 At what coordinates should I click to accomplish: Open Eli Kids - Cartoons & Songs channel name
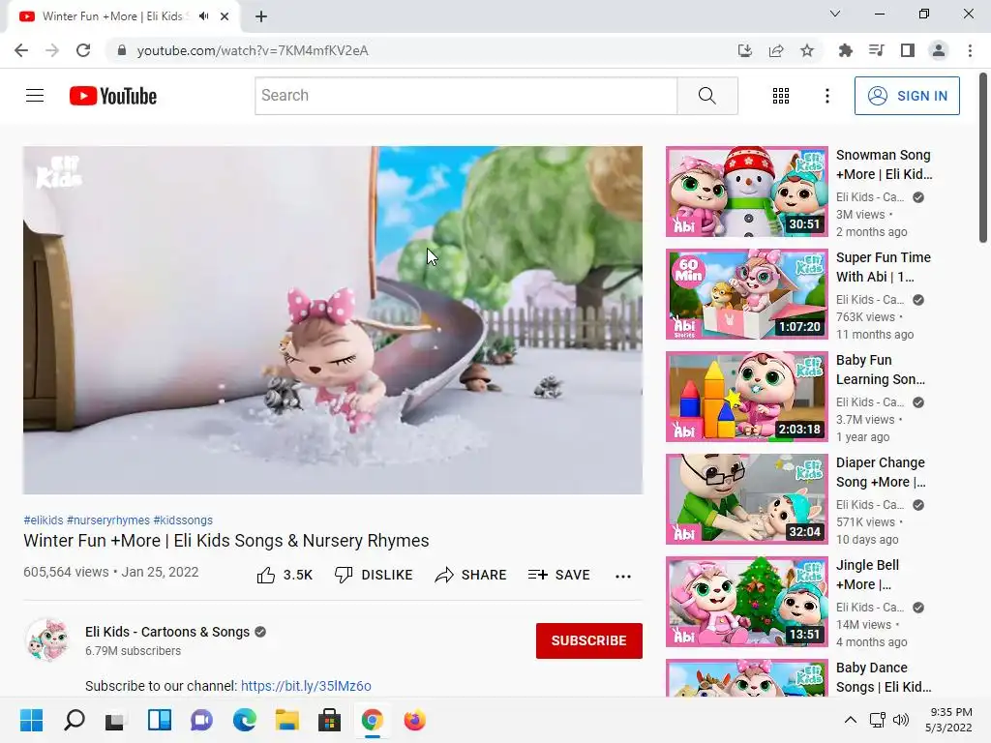click(x=167, y=632)
